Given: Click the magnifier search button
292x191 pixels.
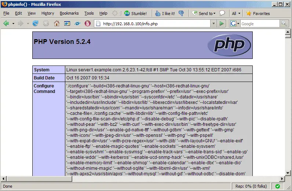Looking at the screenshot, I should [x=284, y=23].
